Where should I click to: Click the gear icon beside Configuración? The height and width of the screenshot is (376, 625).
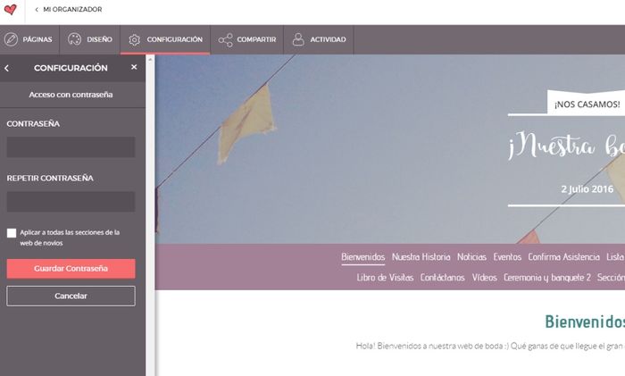134,39
